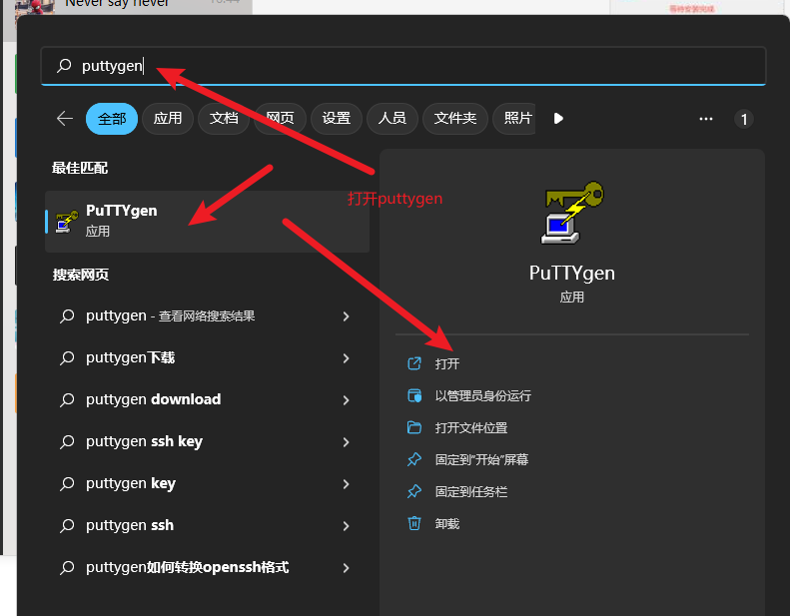This screenshot has height=616, width=790.
Task: Click the open file location folder icon
Action: (414, 427)
